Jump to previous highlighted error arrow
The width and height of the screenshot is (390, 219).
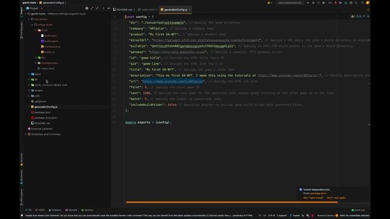pos(364,16)
